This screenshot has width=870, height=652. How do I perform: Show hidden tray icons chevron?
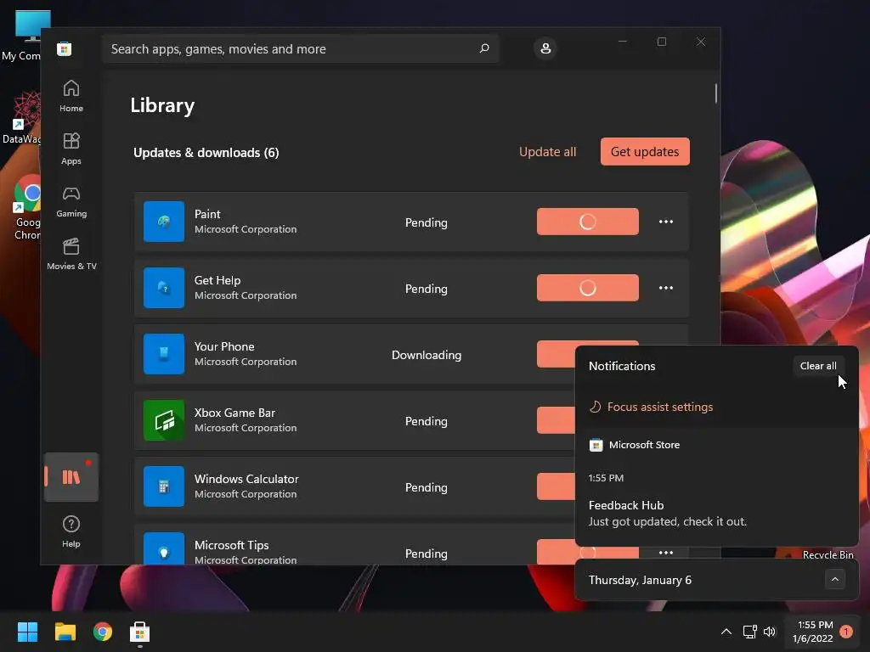pos(726,632)
